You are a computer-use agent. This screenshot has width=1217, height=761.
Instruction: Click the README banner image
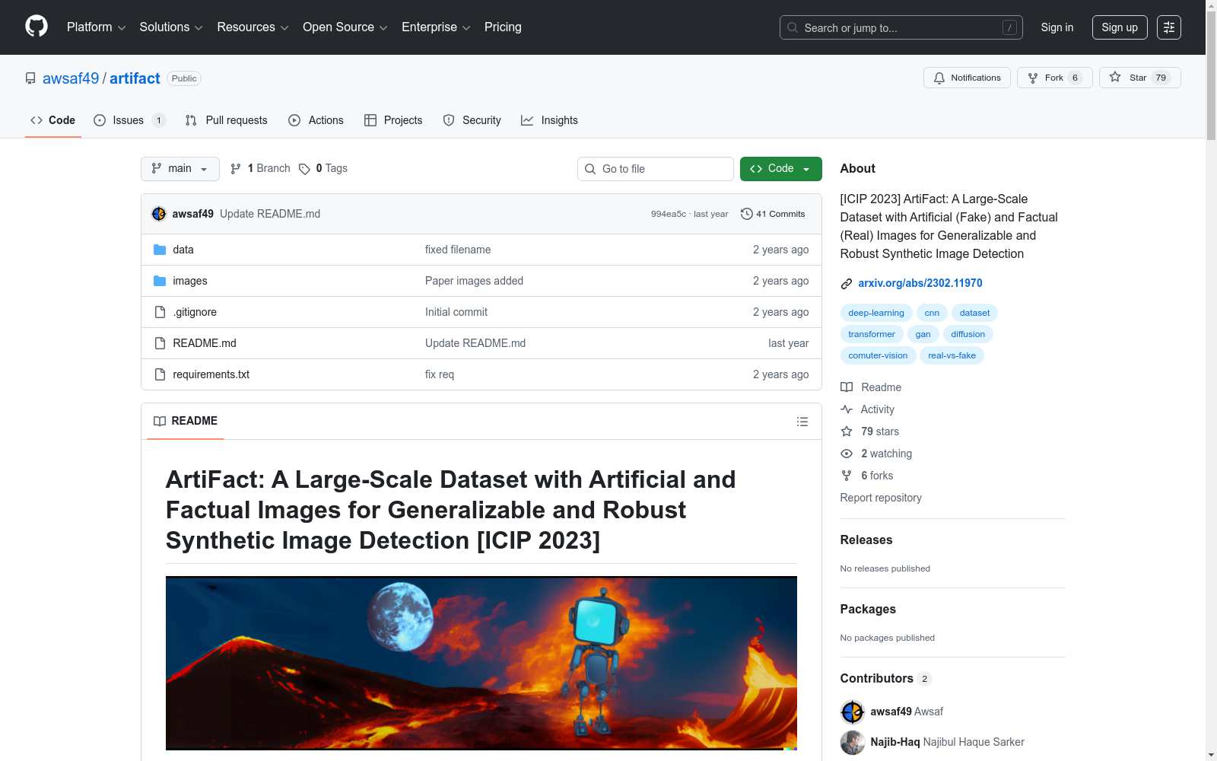click(481, 663)
